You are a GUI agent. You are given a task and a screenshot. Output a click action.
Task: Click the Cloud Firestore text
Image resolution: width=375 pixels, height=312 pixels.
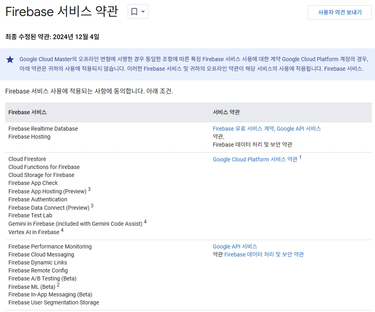(27, 159)
